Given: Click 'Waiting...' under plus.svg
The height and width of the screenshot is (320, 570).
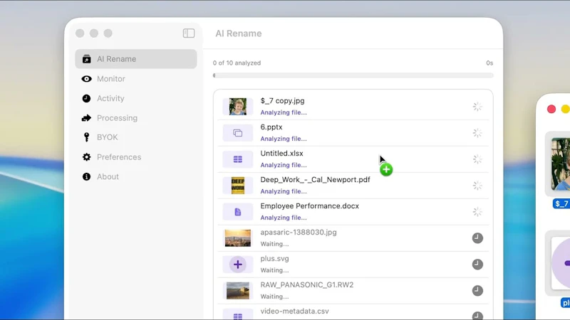Looking at the screenshot, I should [274, 270].
